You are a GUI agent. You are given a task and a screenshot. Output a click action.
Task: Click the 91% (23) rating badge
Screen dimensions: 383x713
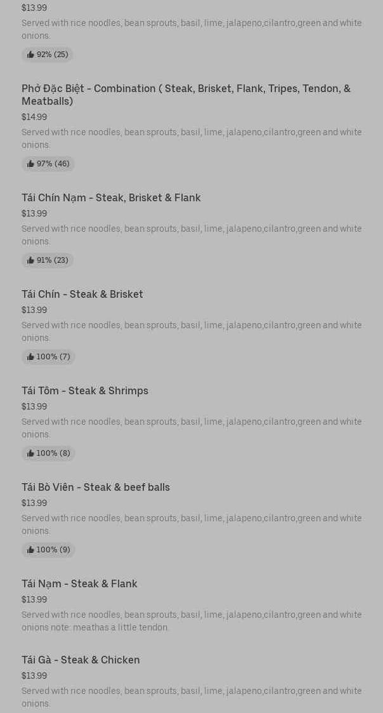[x=48, y=260]
